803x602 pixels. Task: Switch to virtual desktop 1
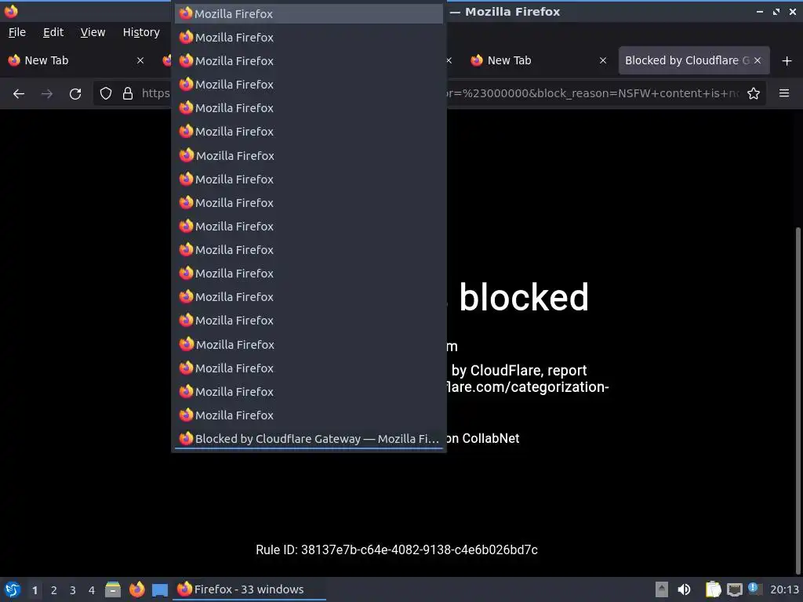click(x=35, y=590)
